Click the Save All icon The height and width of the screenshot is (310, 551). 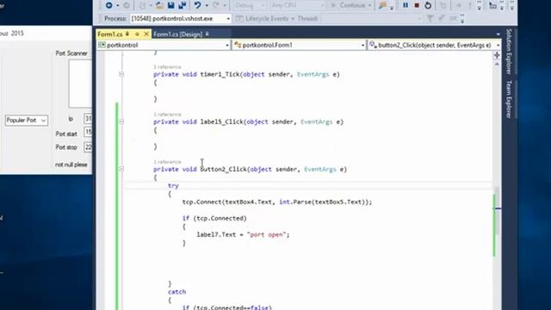coord(182,5)
